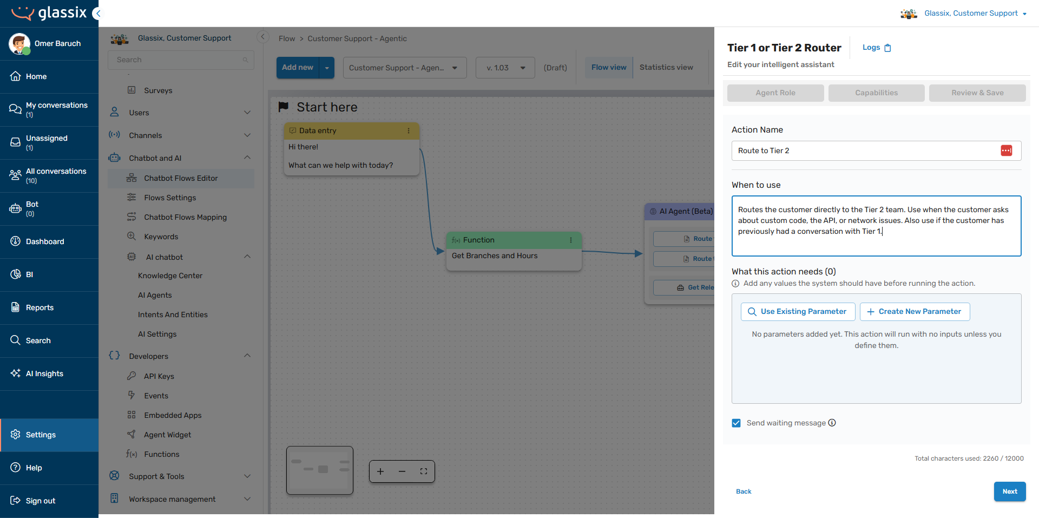The height and width of the screenshot is (518, 1039).
Task: Collapse the Chatbot and AI group
Action: coord(181,158)
